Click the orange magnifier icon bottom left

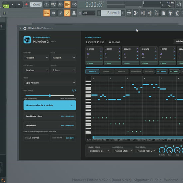(3, 180)
